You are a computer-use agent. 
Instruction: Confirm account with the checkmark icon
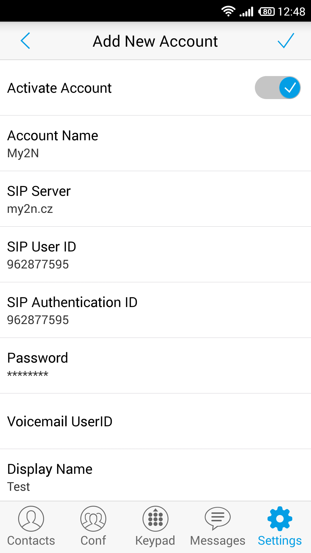(286, 41)
